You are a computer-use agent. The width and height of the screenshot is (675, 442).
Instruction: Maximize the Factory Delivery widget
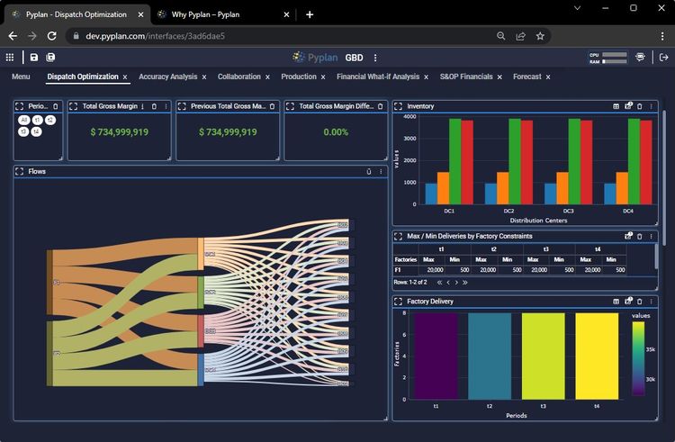[x=399, y=302]
